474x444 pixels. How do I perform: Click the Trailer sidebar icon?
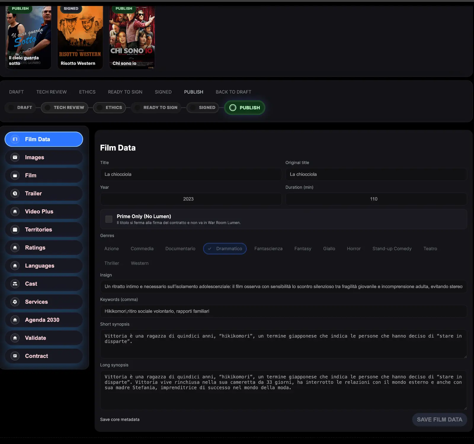pos(15,193)
